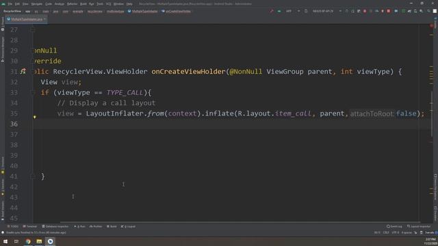Open the Refactor menu
The height and width of the screenshot is (246, 438).
[72, 4]
